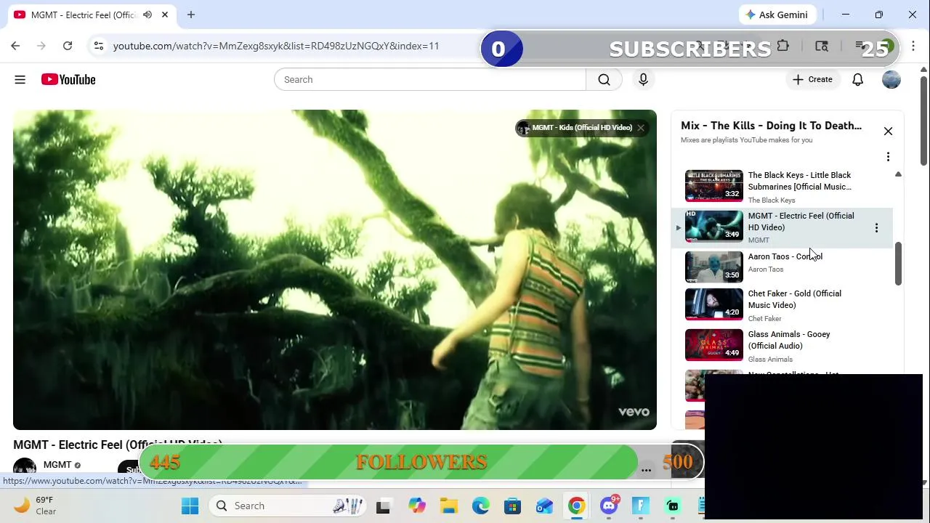
Task: Mute the tab using the speaker icon
Action: point(147,15)
